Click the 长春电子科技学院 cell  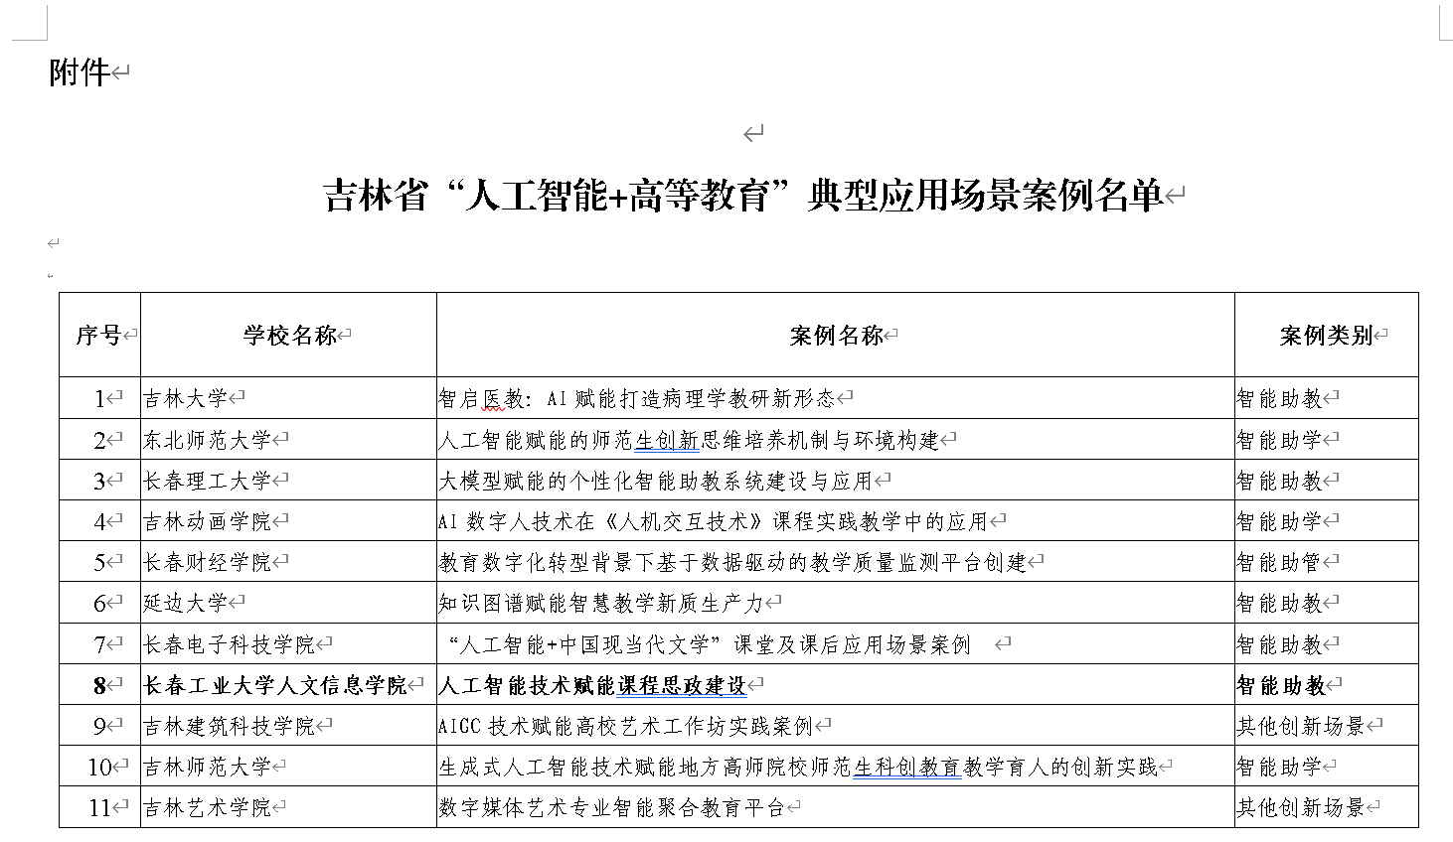229,645
